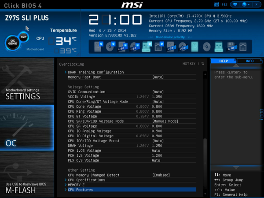The height and width of the screenshot is (198, 264).
Task: Select the highlighted legacy hard disk boot icon
Action: pyautogui.click(x=194, y=47)
